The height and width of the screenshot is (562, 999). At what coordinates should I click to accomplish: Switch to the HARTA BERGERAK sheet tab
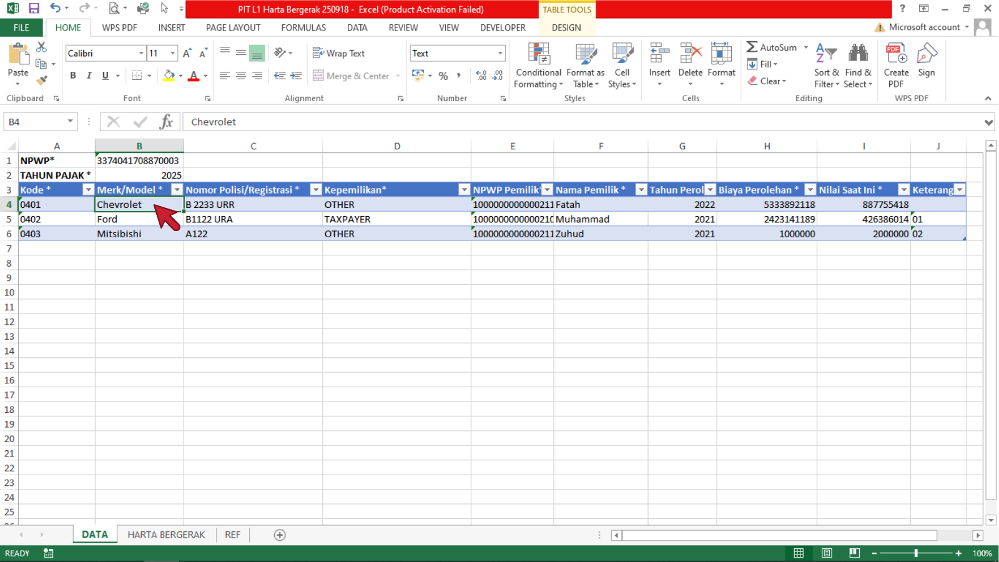tap(166, 535)
